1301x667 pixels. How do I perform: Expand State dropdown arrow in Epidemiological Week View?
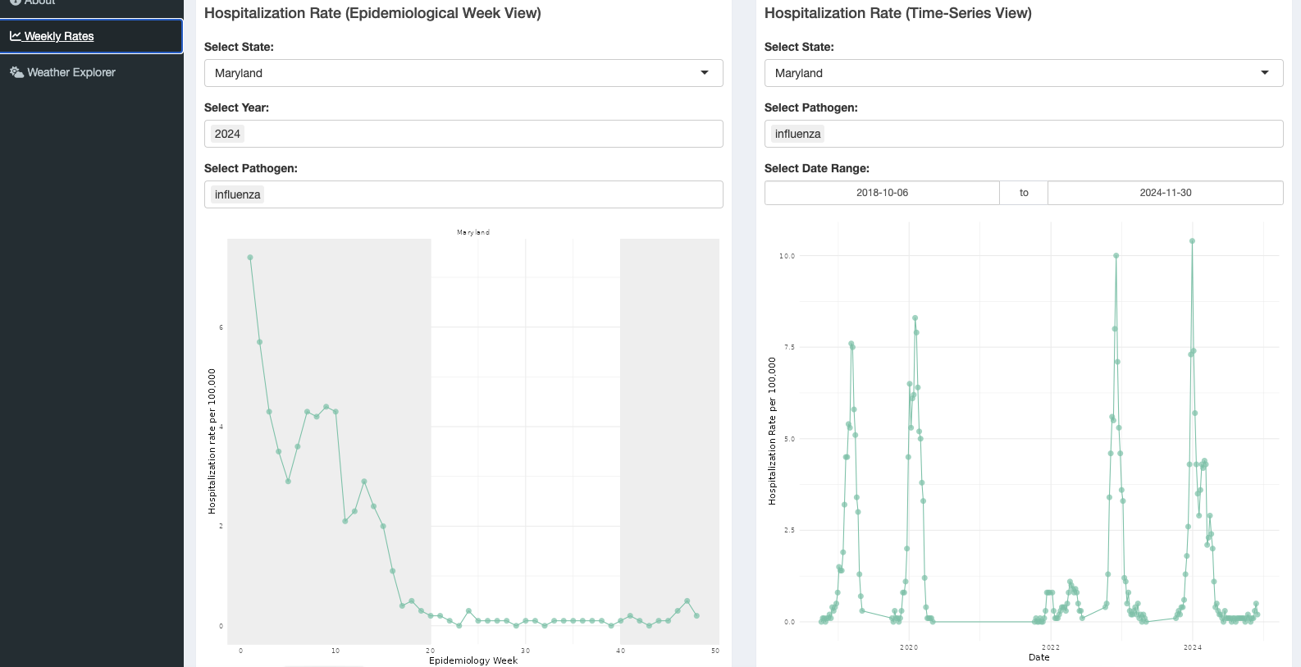pyautogui.click(x=704, y=73)
